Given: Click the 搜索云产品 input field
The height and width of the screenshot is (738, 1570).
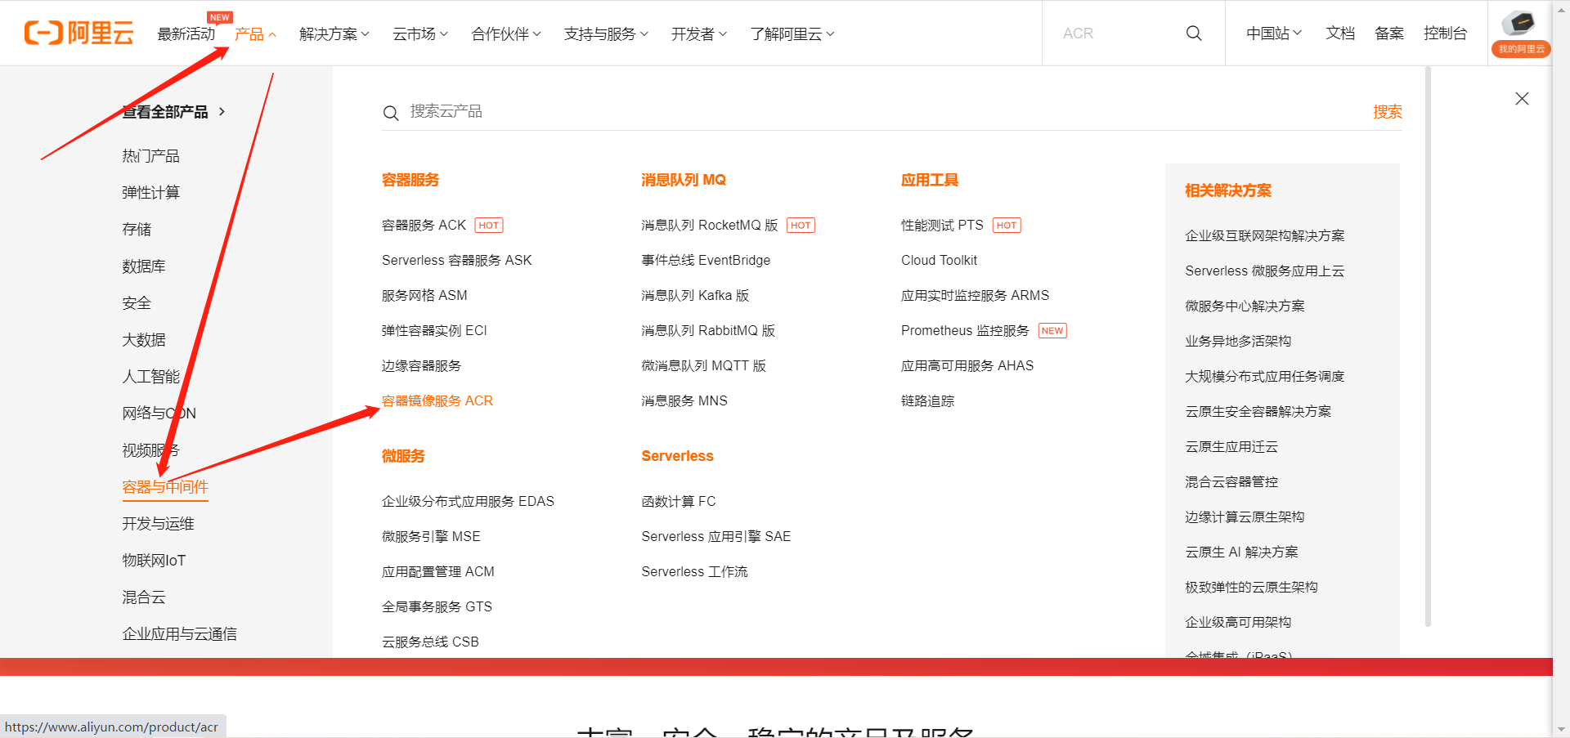Looking at the screenshot, I should [883, 112].
